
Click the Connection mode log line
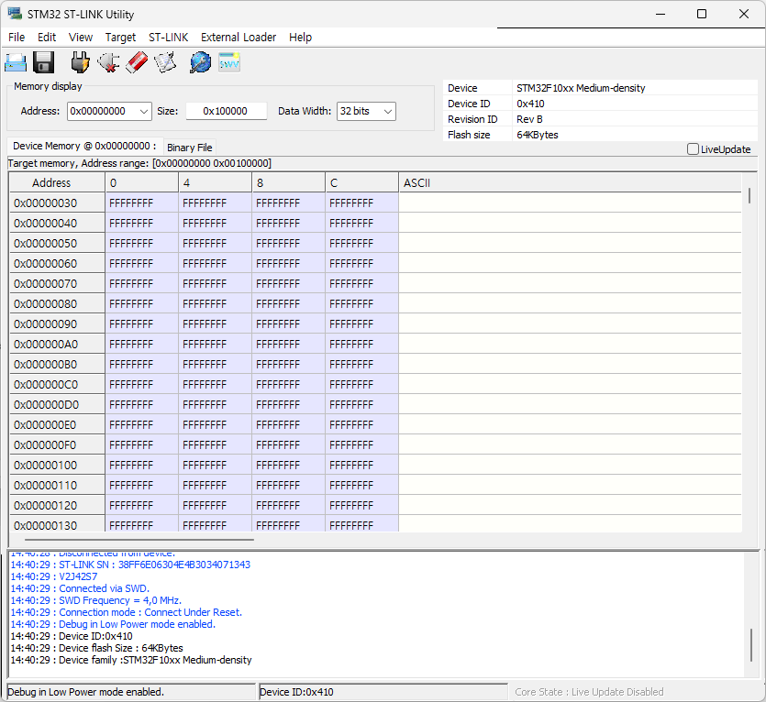(x=126, y=612)
